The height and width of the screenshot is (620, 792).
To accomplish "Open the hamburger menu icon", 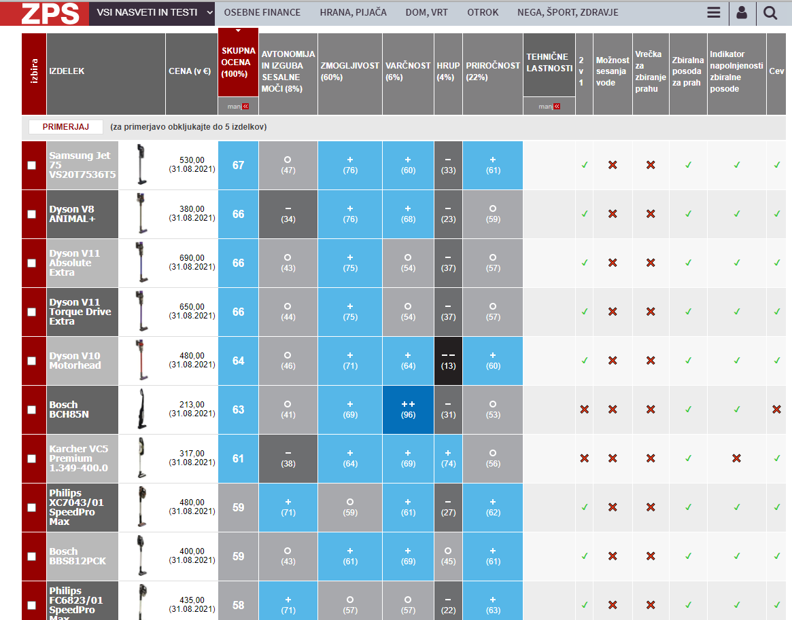I will tap(713, 13).
